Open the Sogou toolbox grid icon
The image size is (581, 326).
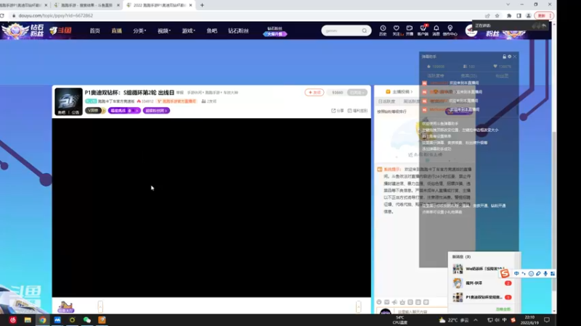pos(553,274)
